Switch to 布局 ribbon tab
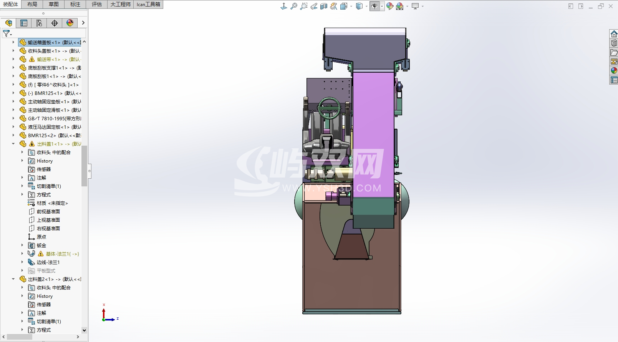The width and height of the screenshot is (618, 342). (x=32, y=4)
